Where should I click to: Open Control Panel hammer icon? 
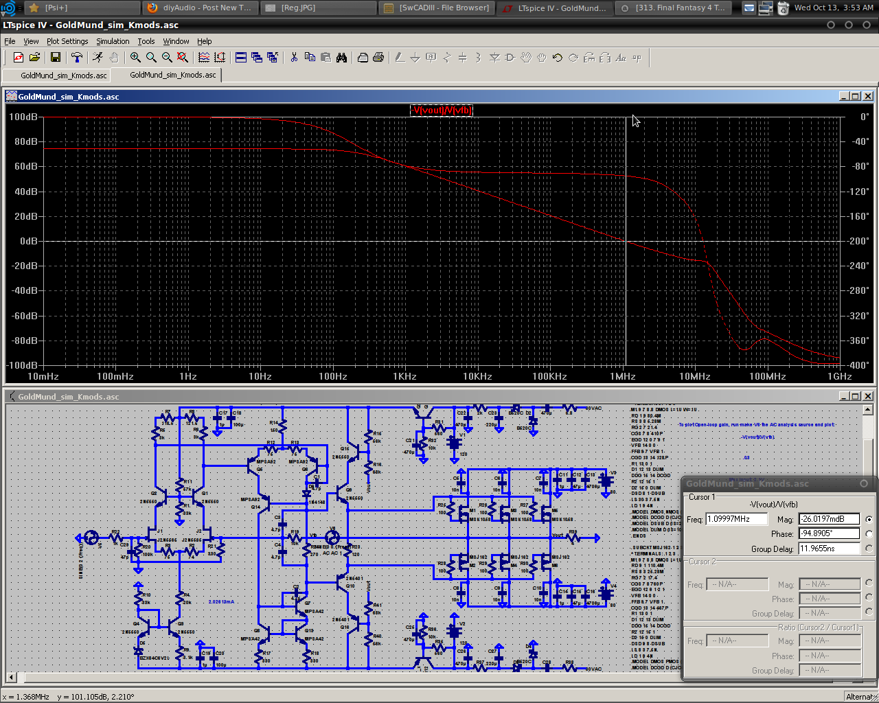coord(77,58)
